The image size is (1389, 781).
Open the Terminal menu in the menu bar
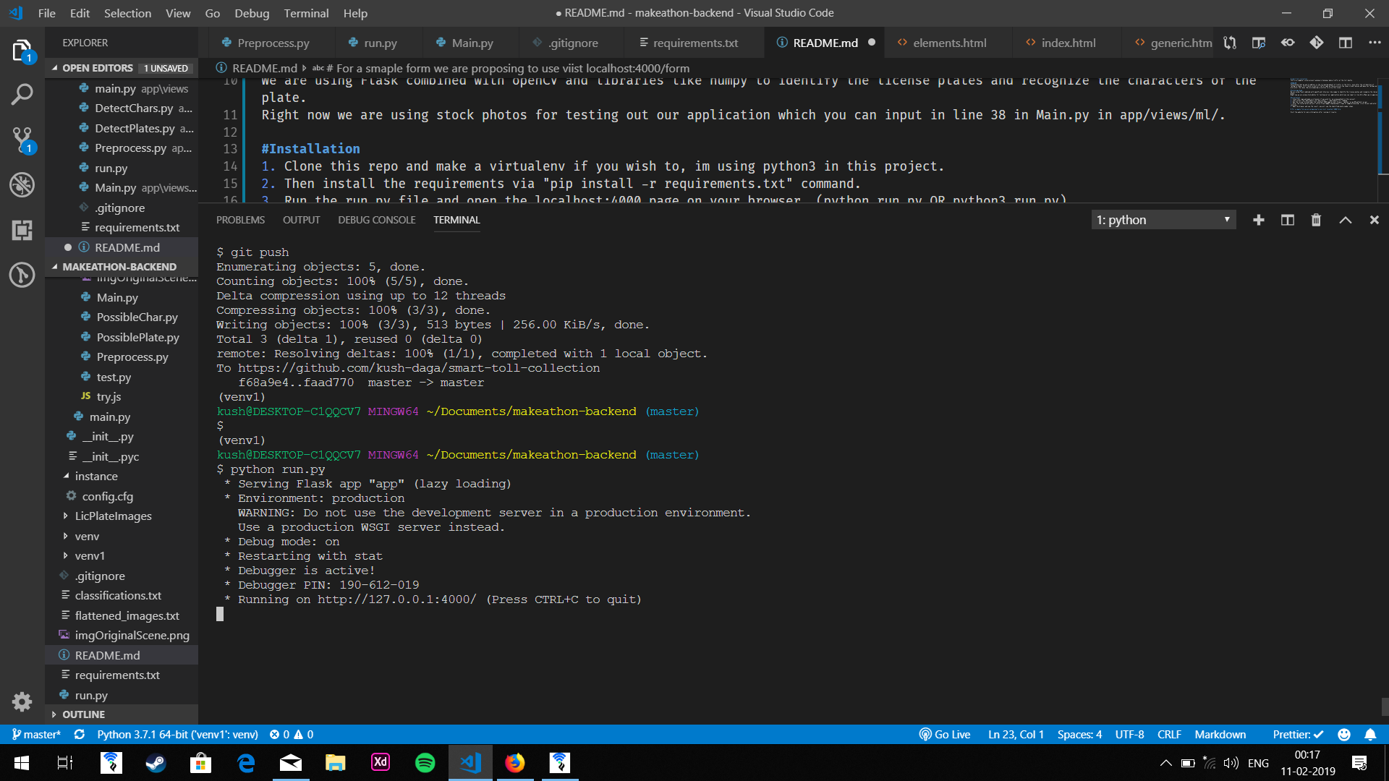tap(305, 13)
